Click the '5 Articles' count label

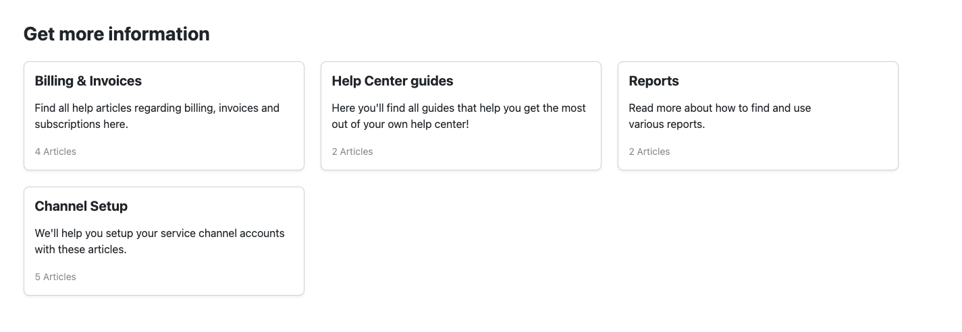pyautogui.click(x=55, y=277)
